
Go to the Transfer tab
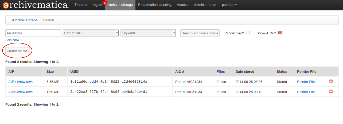[x=81, y=5]
